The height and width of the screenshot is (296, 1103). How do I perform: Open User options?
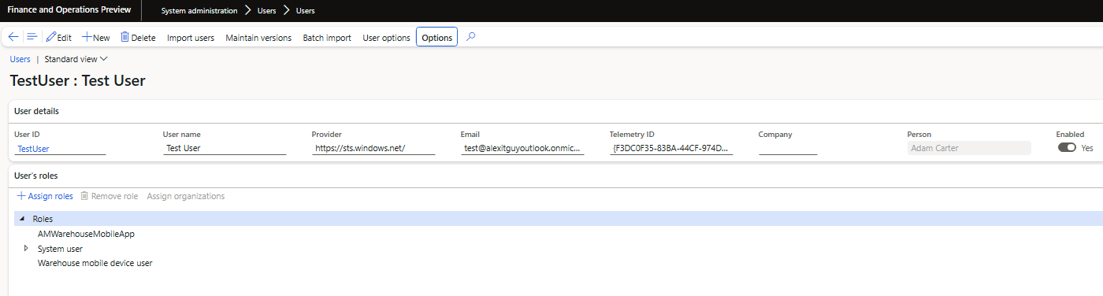386,37
